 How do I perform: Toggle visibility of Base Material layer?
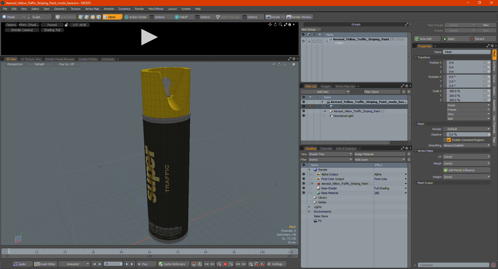pyautogui.click(x=303, y=193)
